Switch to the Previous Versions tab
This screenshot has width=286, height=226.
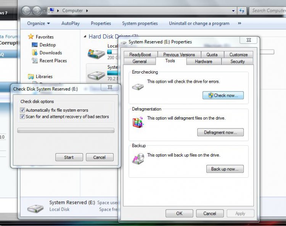179,54
